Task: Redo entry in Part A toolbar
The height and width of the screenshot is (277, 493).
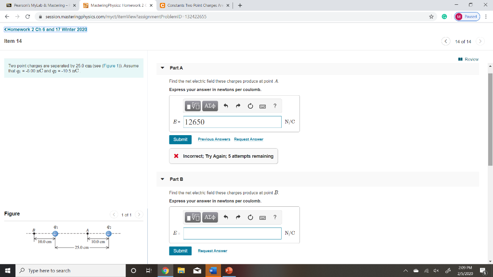Action: click(238, 106)
